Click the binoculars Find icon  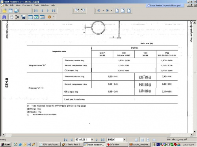[x=4, y=17]
